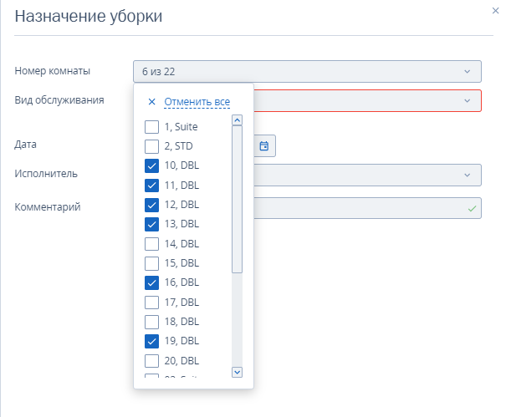Open the date picker calendar icon
This screenshot has width=506, height=417.
point(264,145)
